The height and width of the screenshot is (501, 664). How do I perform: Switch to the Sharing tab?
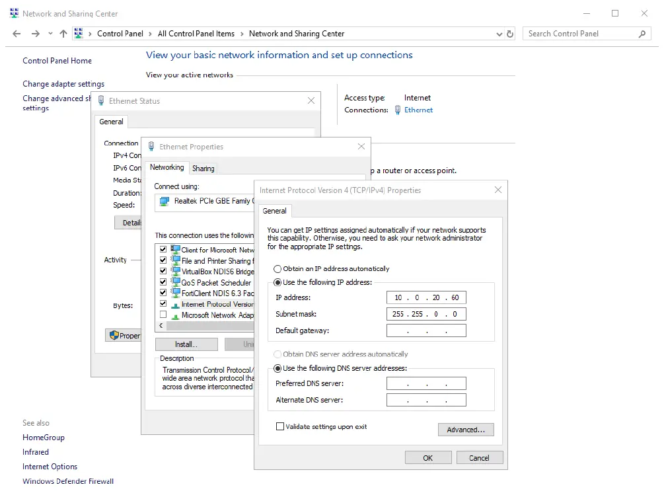203,169
